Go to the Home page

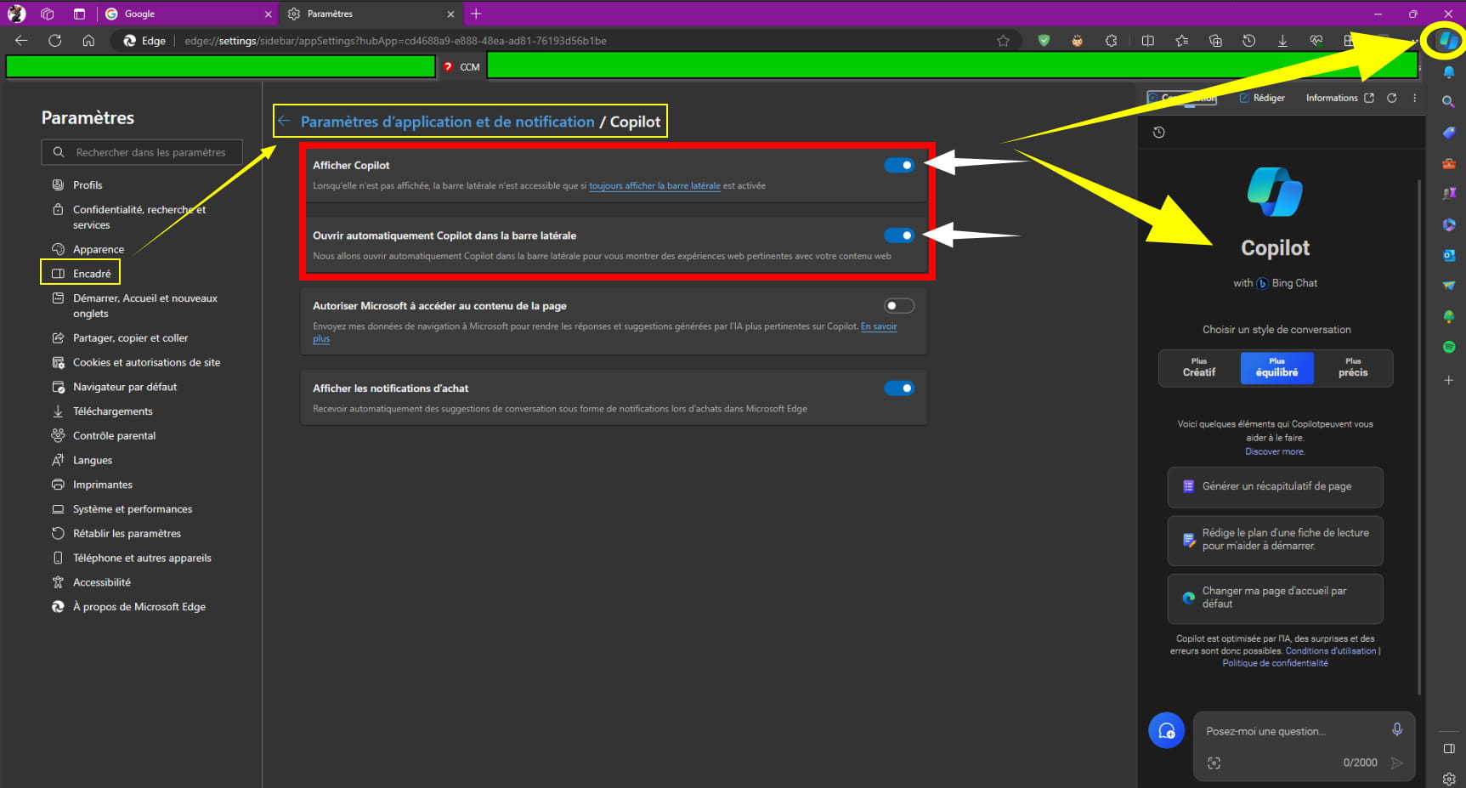pyautogui.click(x=88, y=41)
